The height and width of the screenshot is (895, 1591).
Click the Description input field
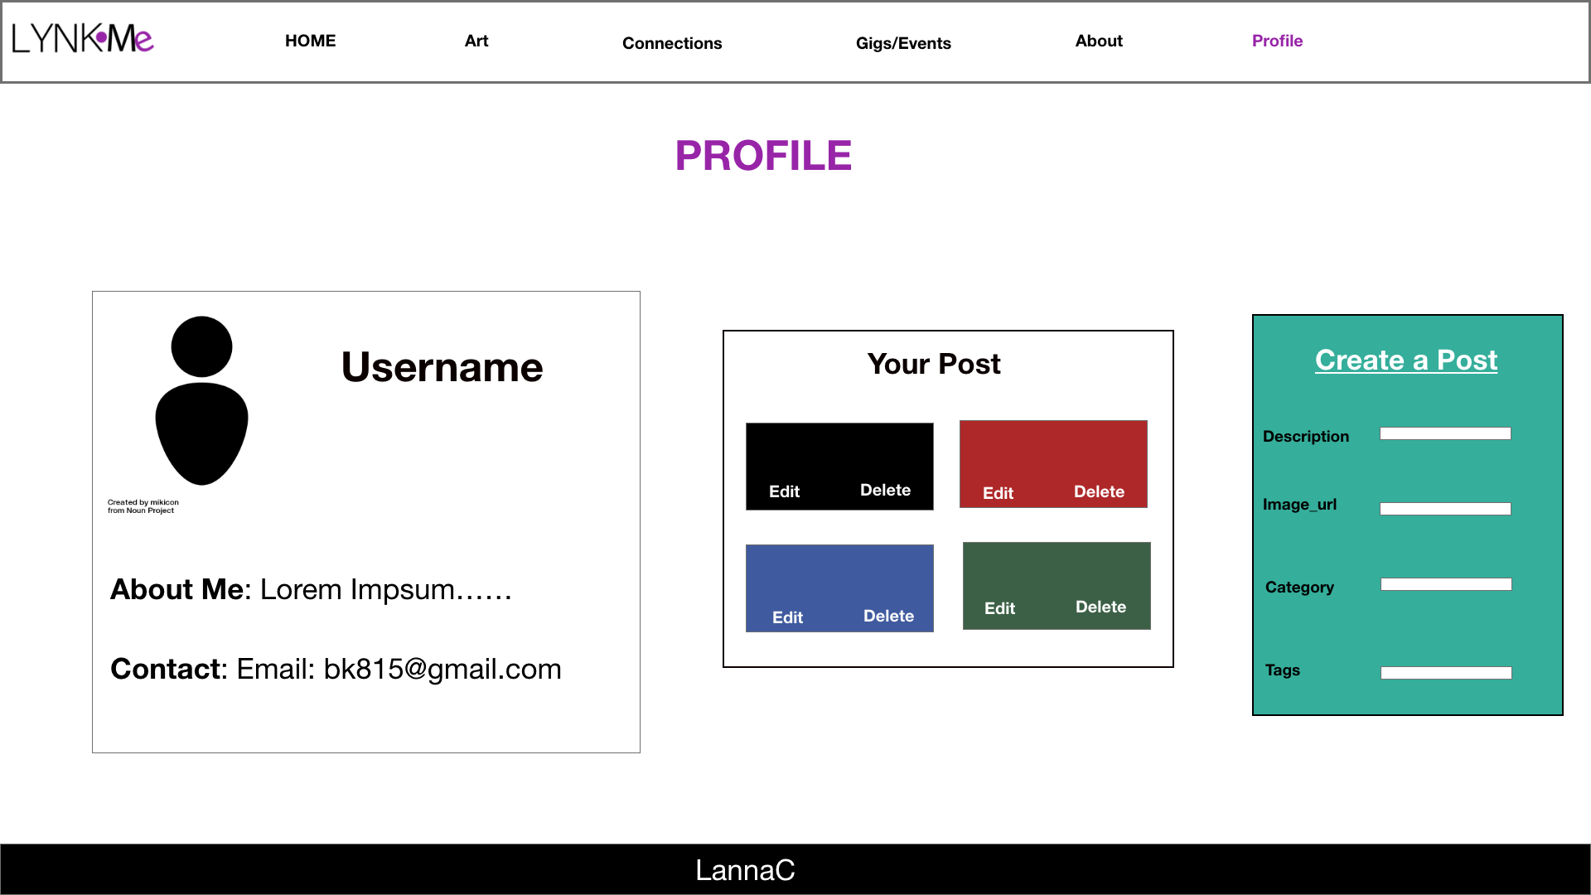point(1445,433)
